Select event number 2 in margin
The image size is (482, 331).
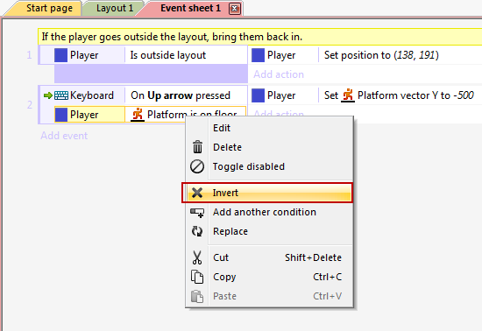[x=30, y=105]
